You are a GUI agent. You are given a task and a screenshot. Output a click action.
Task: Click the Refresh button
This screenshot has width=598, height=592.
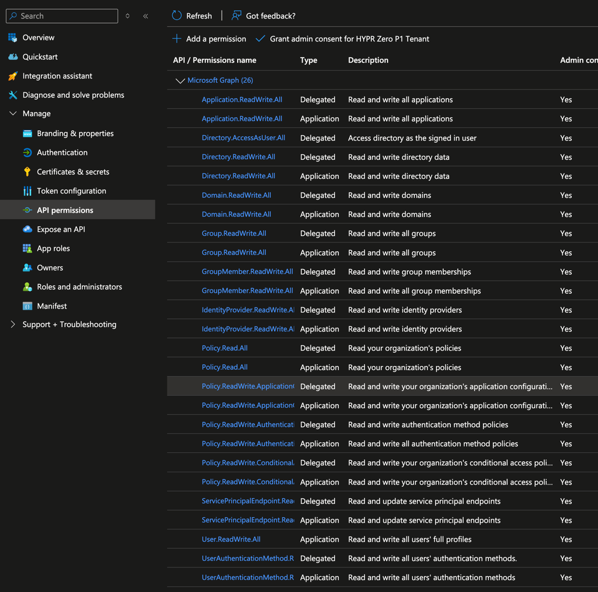tap(192, 16)
